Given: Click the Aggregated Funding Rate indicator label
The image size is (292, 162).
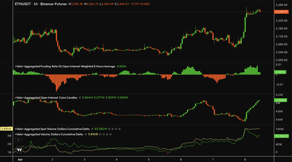Looking at the screenshot, I should [65, 66].
